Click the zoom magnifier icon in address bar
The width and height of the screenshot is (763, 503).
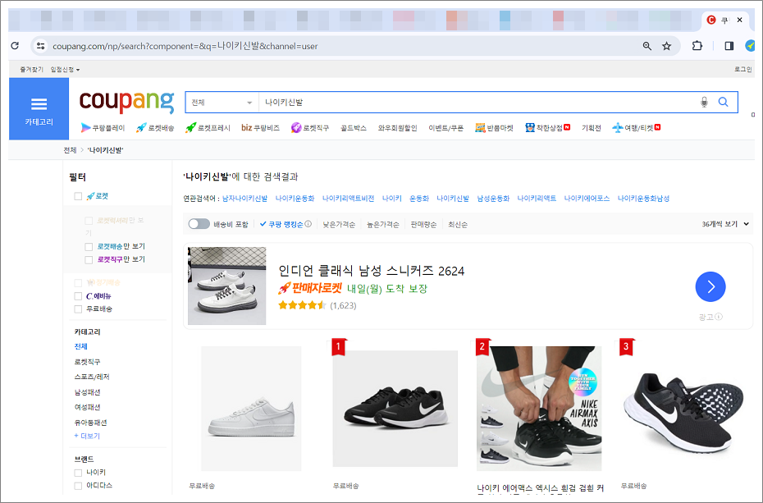pos(646,46)
